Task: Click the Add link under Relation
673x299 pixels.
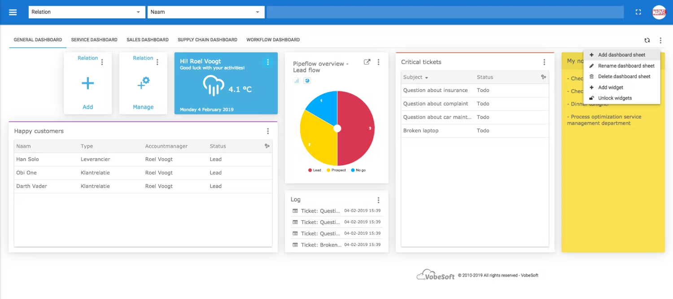Action: point(87,107)
